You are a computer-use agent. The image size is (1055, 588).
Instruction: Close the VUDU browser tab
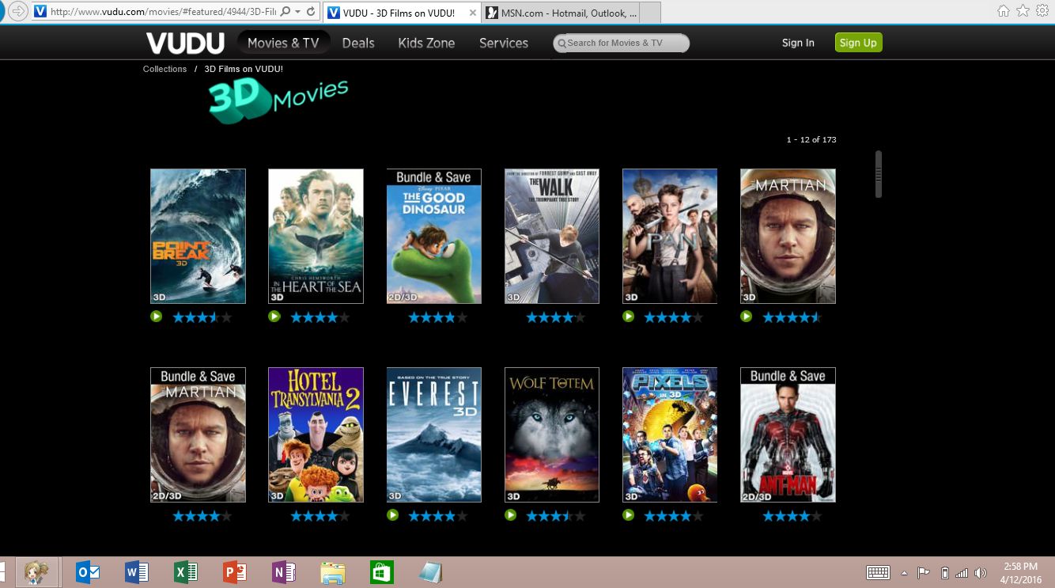pos(473,13)
